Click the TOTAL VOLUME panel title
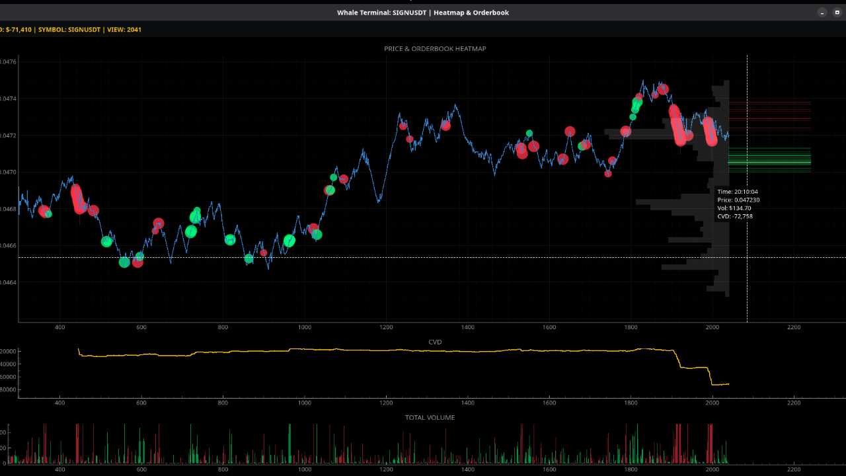 [x=430, y=418]
